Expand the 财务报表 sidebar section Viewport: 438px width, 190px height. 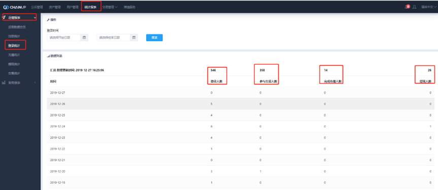[x=20, y=83]
